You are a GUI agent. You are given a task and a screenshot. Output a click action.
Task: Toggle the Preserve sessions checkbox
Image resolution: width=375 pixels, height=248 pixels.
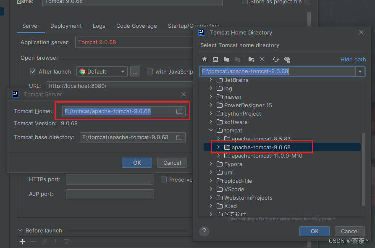[x=164, y=179]
